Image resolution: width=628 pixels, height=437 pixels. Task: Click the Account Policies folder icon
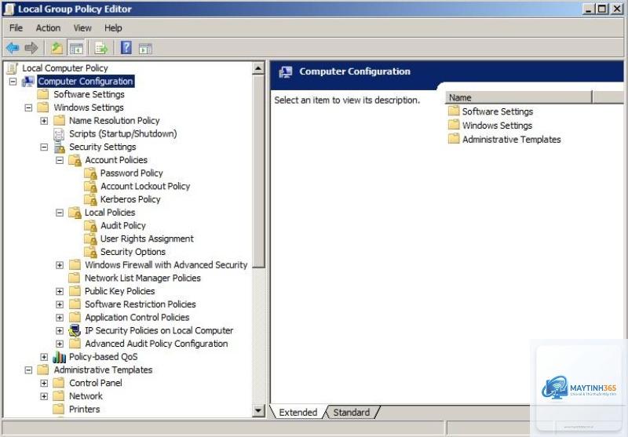coord(75,160)
